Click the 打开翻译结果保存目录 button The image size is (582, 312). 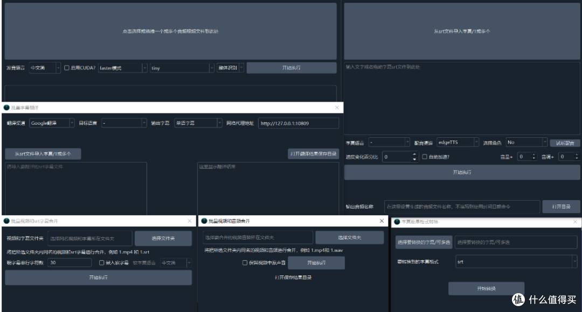313,154
